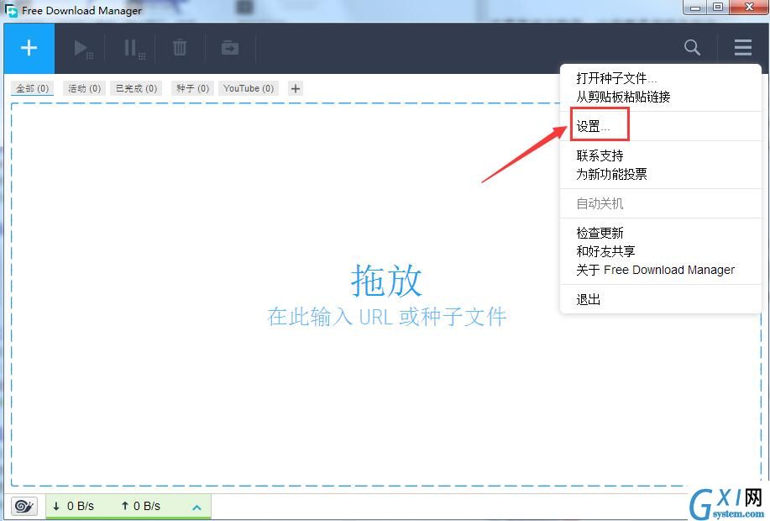Select the YouTube (0) tab

tap(249, 88)
